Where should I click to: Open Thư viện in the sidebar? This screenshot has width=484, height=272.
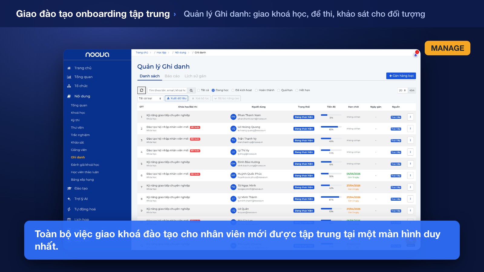[77, 128]
